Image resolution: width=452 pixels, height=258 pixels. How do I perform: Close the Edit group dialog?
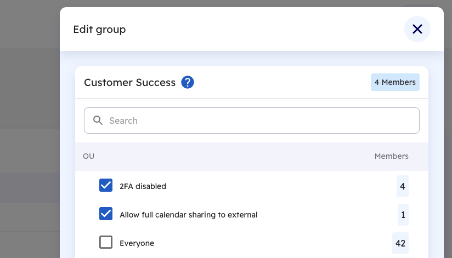pos(417,29)
